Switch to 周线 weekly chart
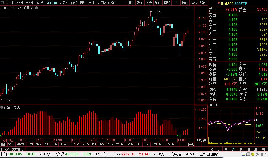Image resolution: width=268 pixels, height=158 pixels. click(83, 3)
